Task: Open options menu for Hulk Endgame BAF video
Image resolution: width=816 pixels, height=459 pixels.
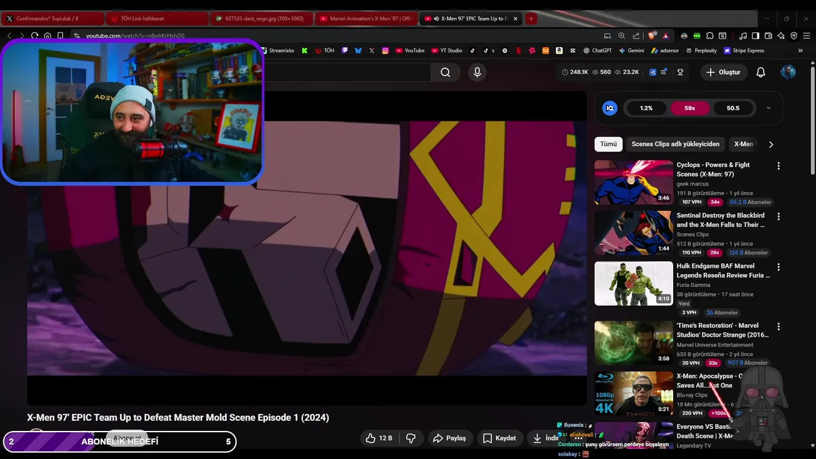Action: click(x=778, y=267)
